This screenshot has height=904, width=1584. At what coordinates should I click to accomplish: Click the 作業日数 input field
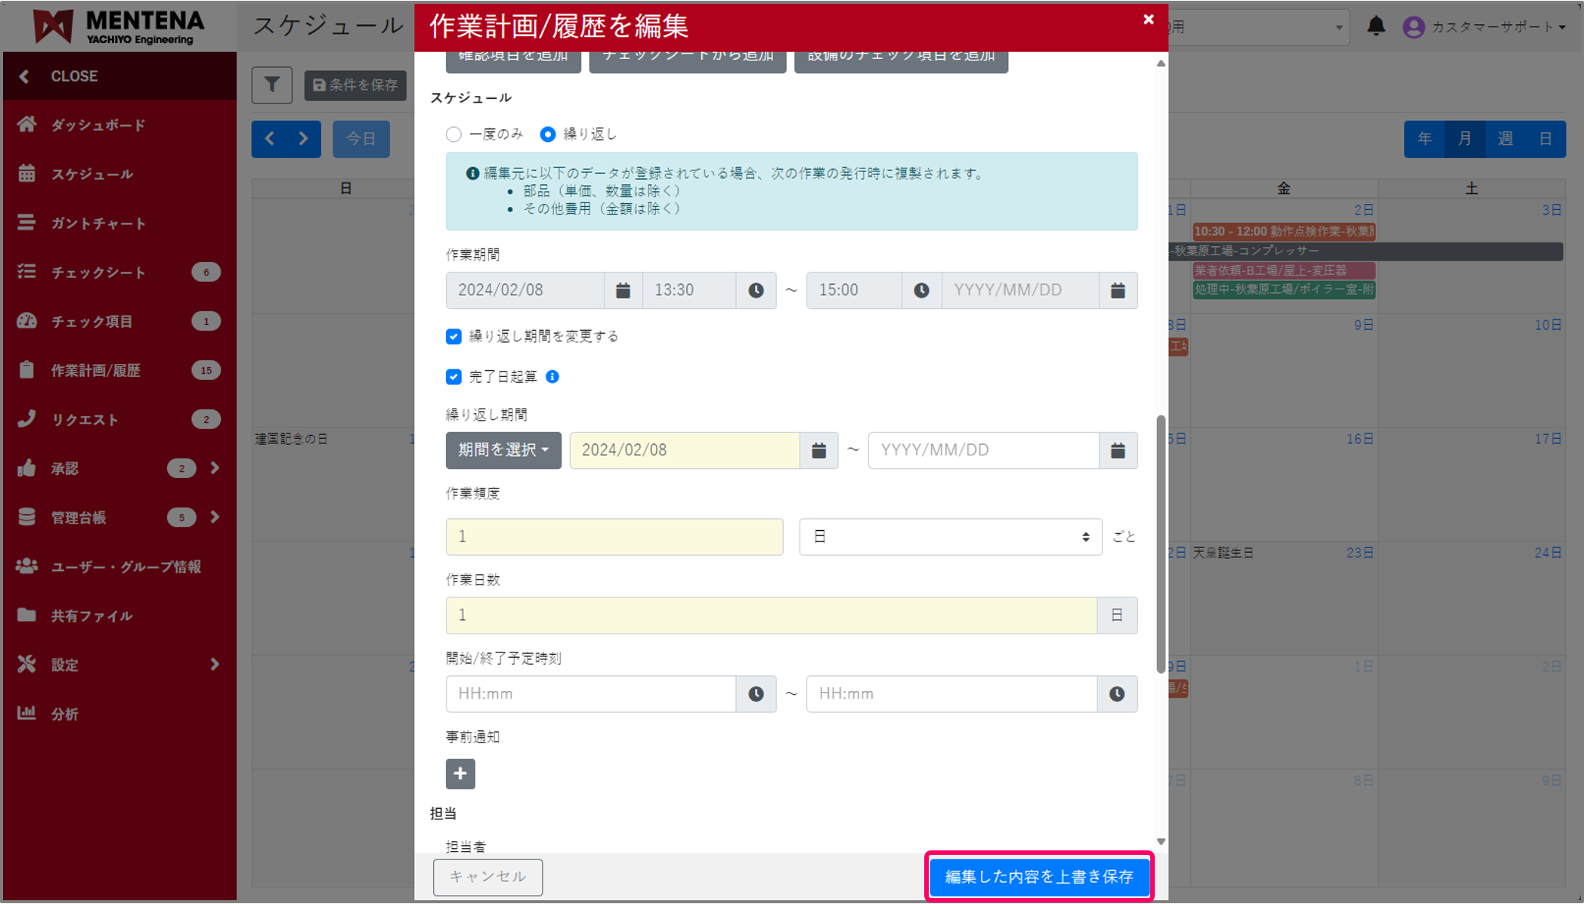[771, 616]
